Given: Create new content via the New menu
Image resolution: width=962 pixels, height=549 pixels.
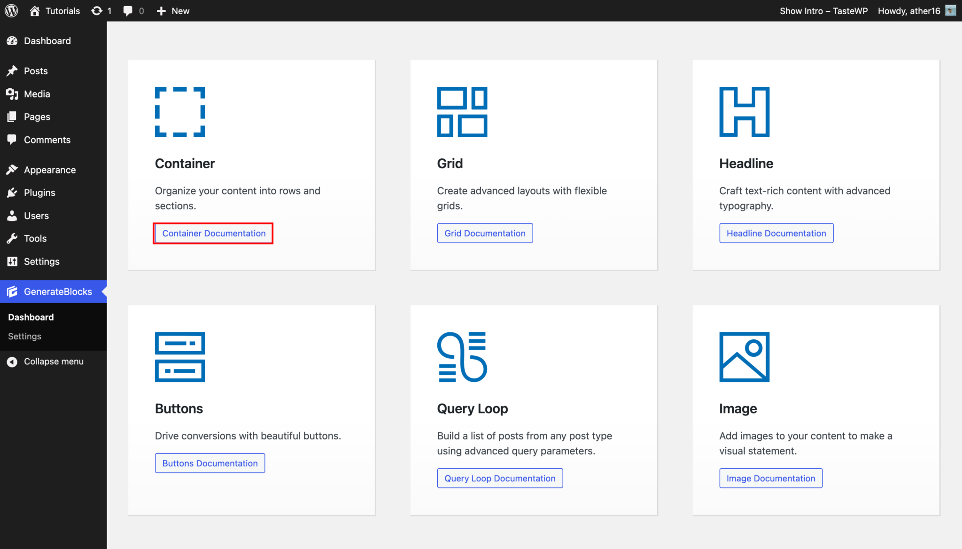Looking at the screenshot, I should (x=172, y=10).
